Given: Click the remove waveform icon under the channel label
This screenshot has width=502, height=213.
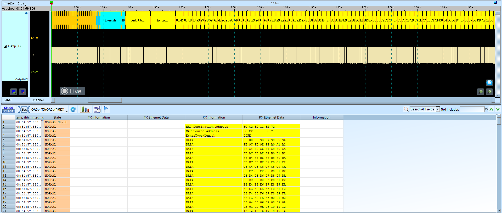Looking at the screenshot, I should (22, 92).
